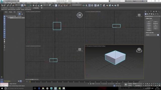
Task: Open the Material Editor icon
Action: [104, 5]
